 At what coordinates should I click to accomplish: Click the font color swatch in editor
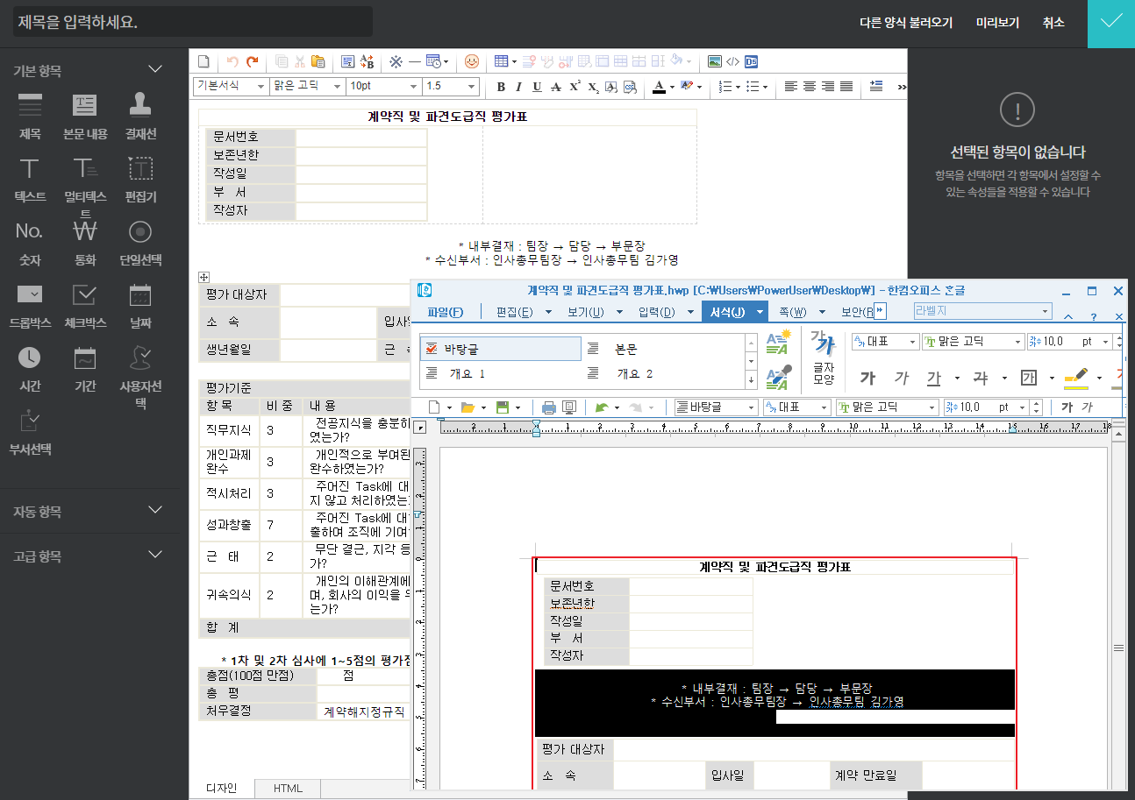coord(659,87)
